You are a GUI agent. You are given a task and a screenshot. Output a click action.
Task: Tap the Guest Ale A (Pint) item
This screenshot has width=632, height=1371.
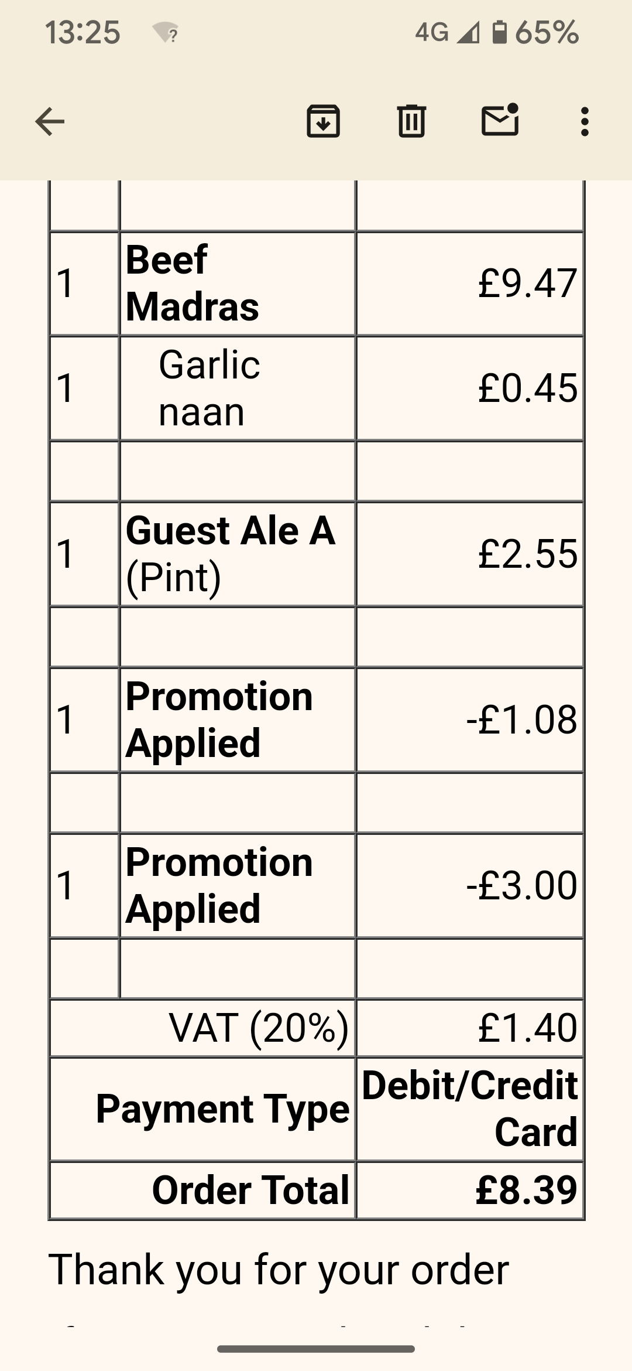pyautogui.click(x=231, y=554)
